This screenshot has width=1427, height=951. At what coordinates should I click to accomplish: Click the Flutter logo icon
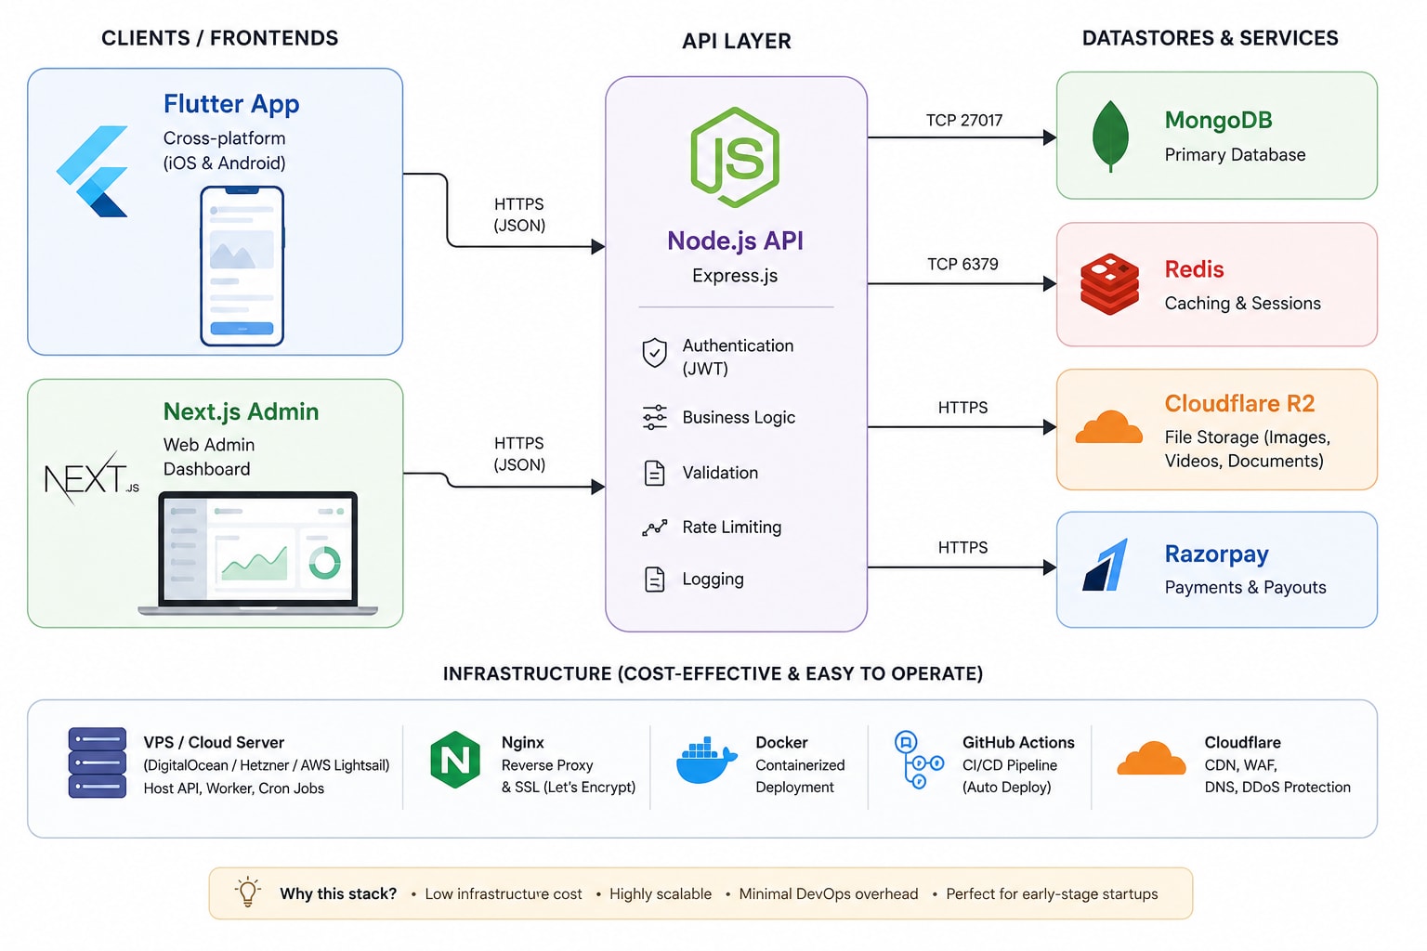pyautogui.click(x=92, y=171)
